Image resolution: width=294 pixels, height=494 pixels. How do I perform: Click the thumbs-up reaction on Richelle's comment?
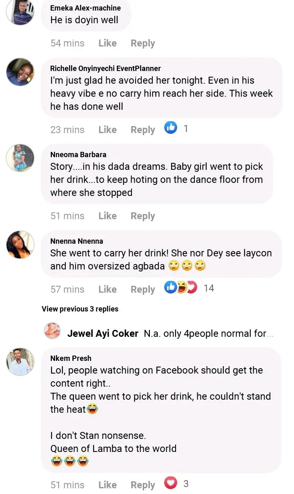click(x=171, y=128)
